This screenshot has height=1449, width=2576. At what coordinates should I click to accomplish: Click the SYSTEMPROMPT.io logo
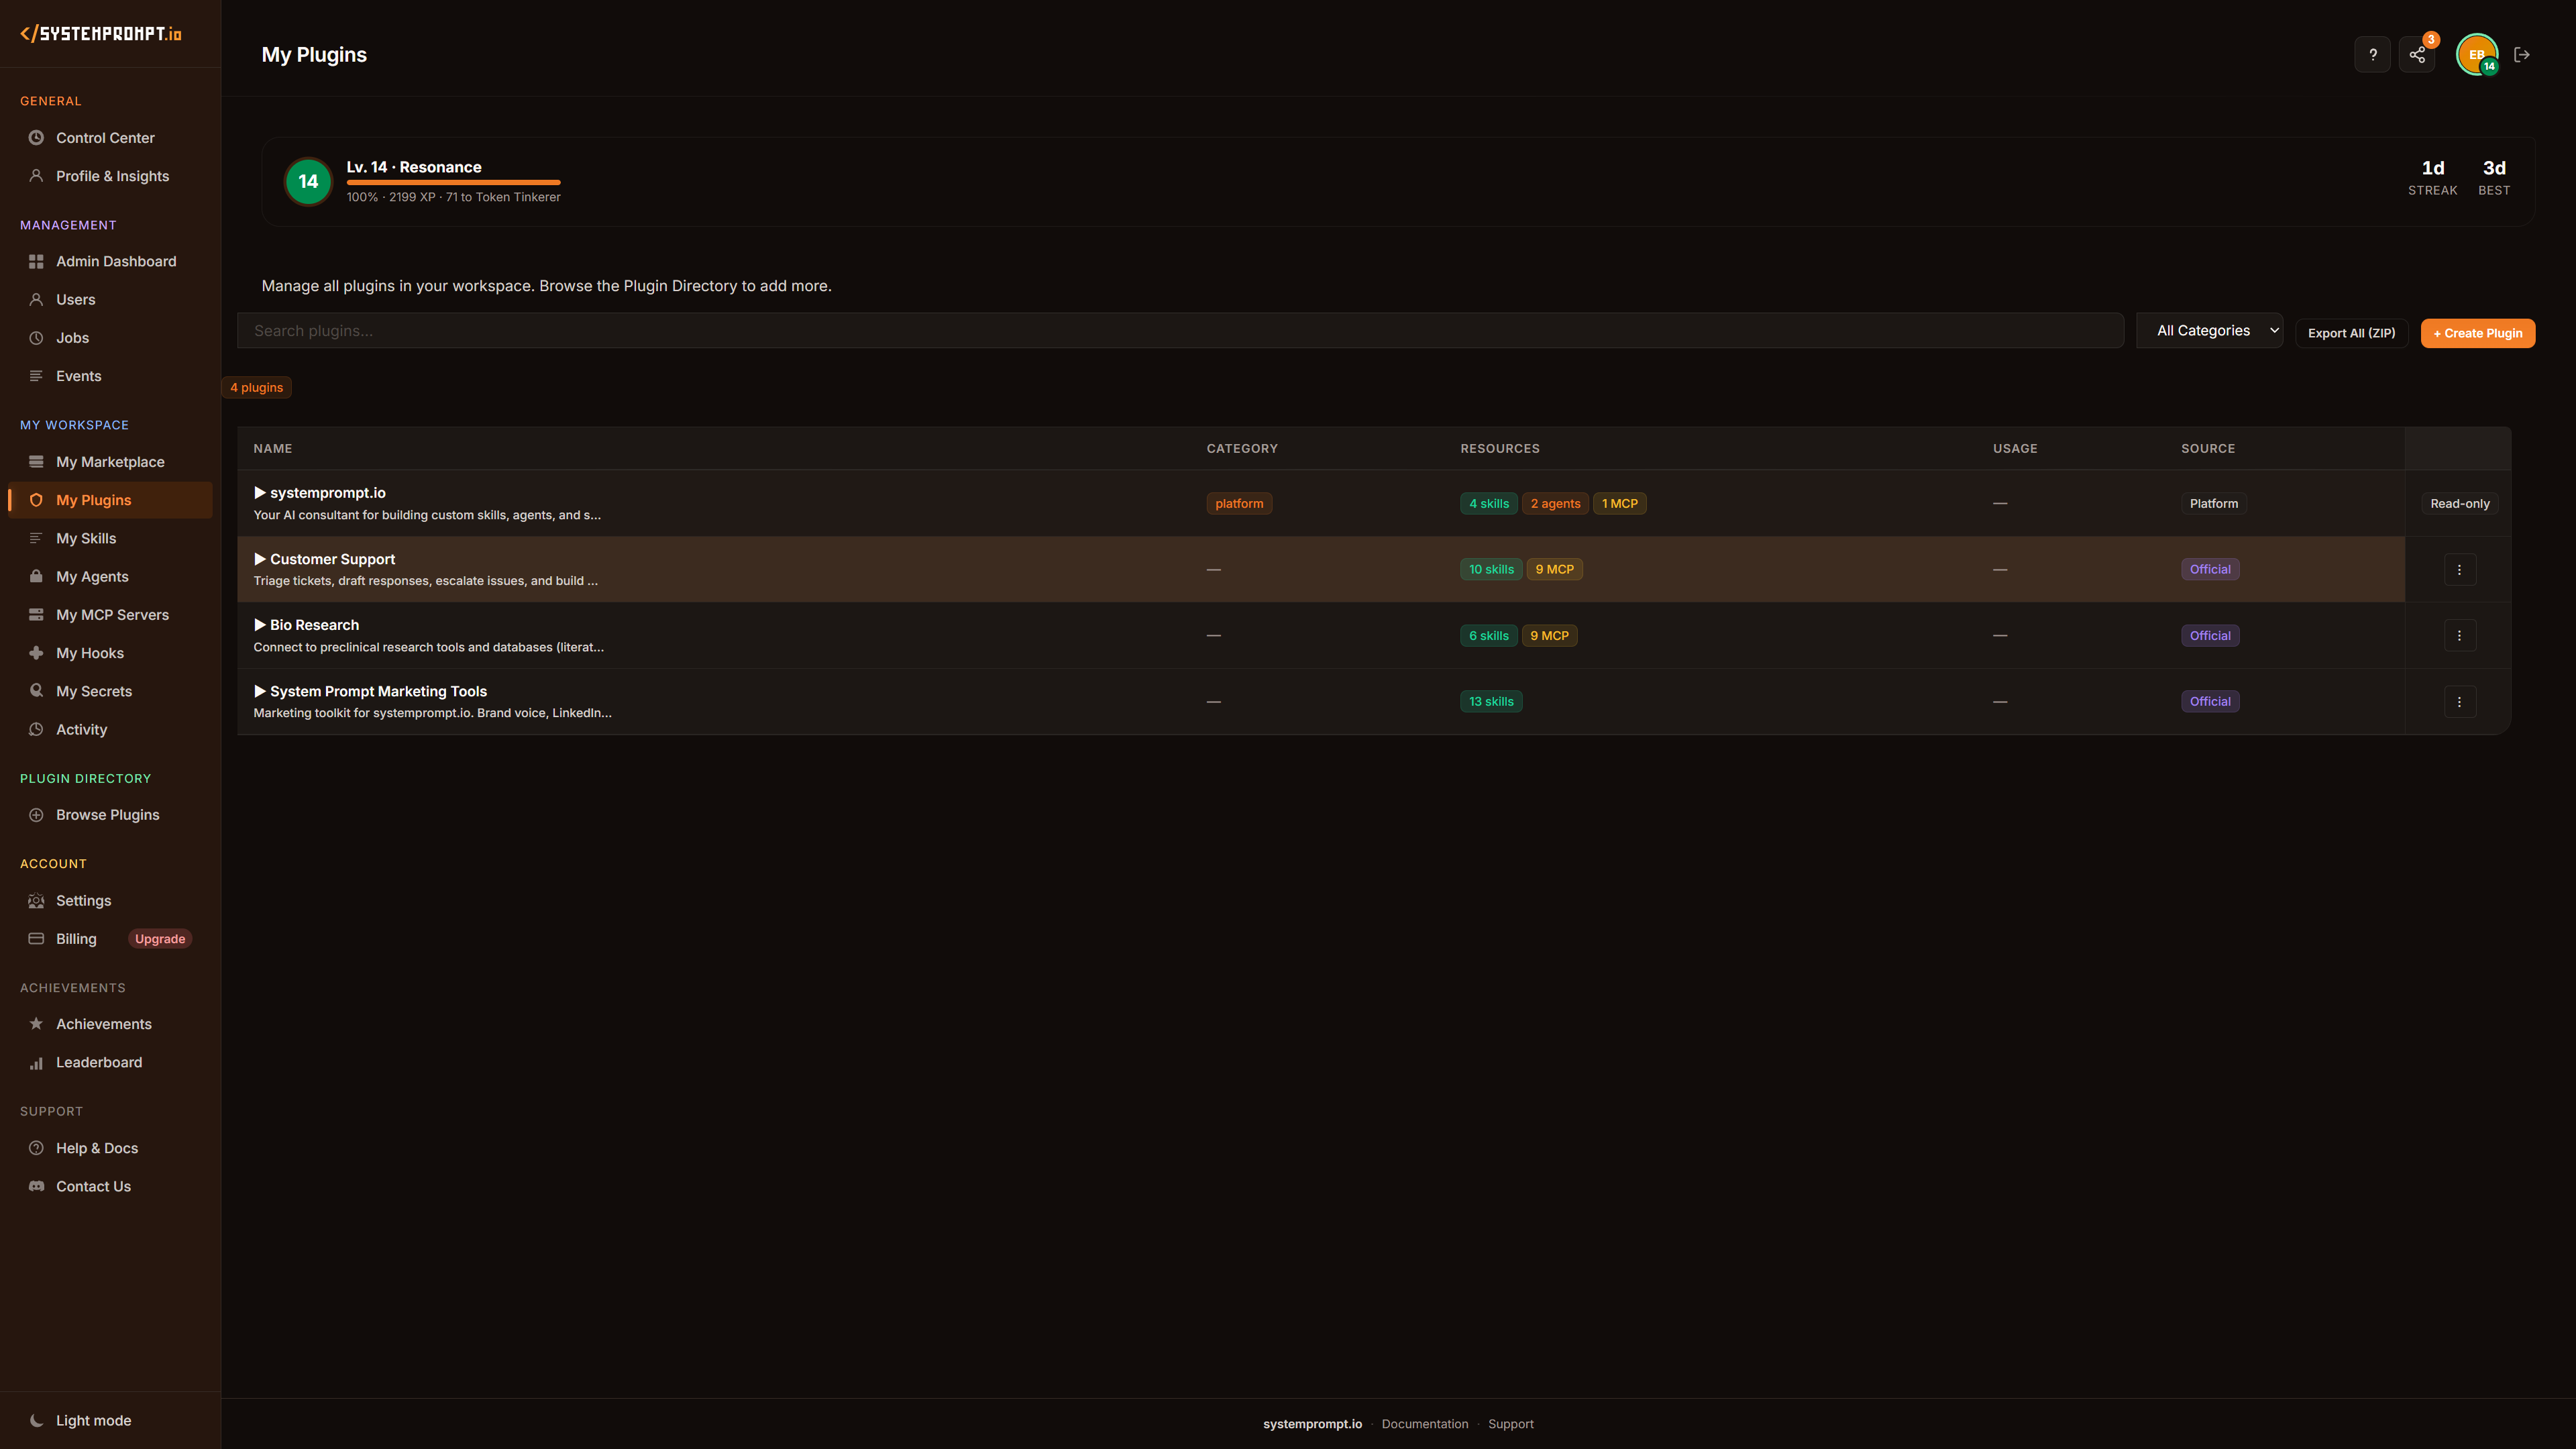(102, 33)
